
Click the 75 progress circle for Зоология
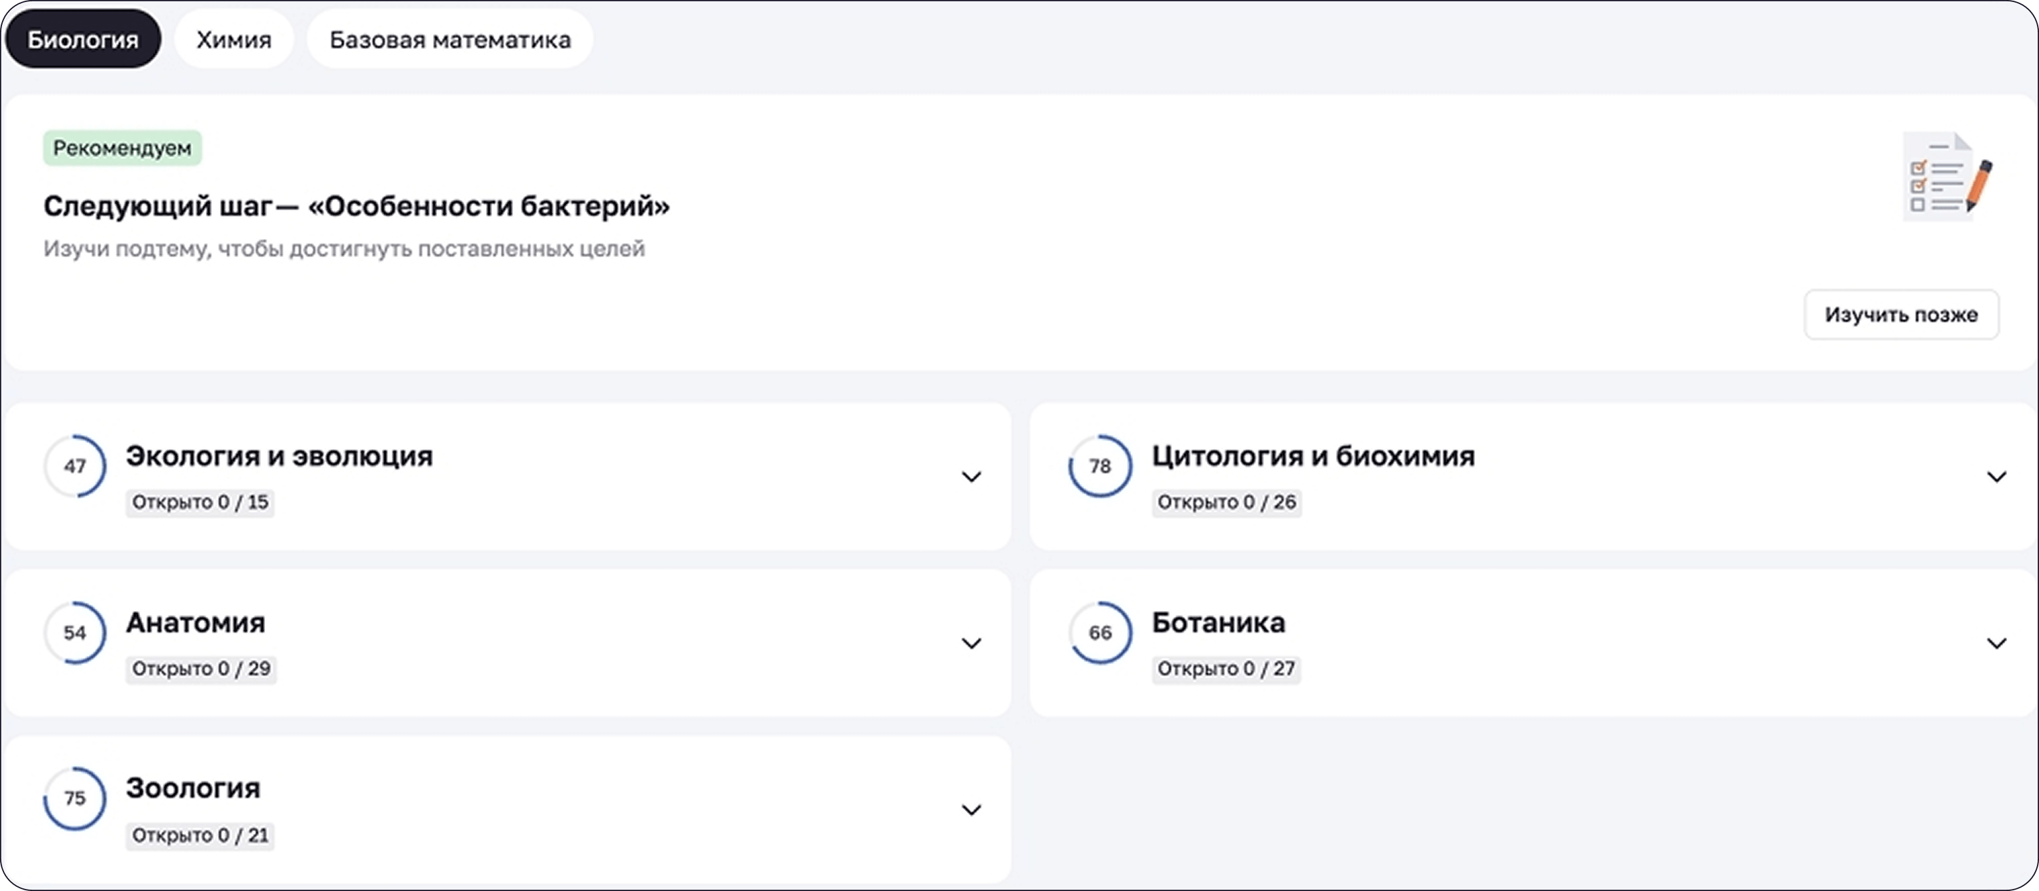click(75, 799)
